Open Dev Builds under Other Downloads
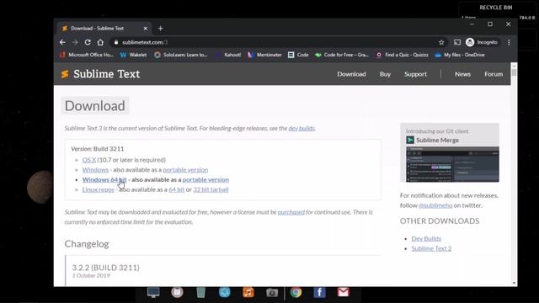539x303 pixels. coord(426,238)
